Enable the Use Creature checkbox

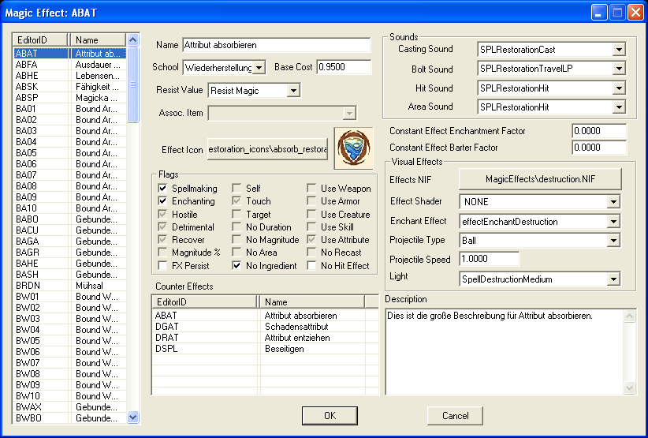(x=311, y=214)
